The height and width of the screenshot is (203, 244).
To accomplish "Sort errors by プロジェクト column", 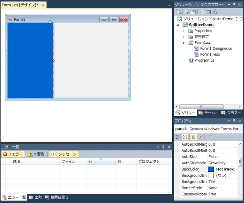I will click(154, 161).
